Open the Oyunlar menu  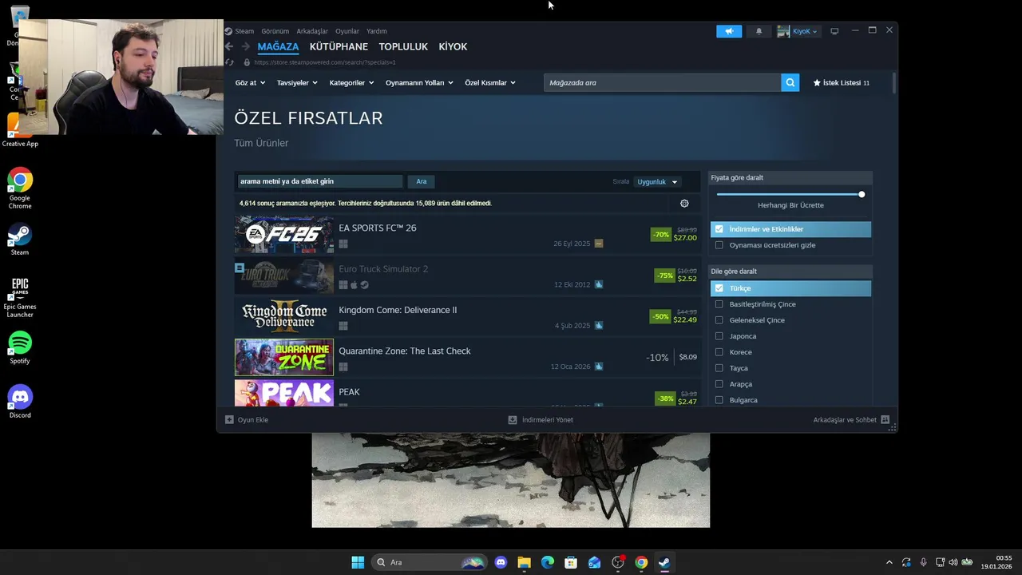tap(347, 31)
